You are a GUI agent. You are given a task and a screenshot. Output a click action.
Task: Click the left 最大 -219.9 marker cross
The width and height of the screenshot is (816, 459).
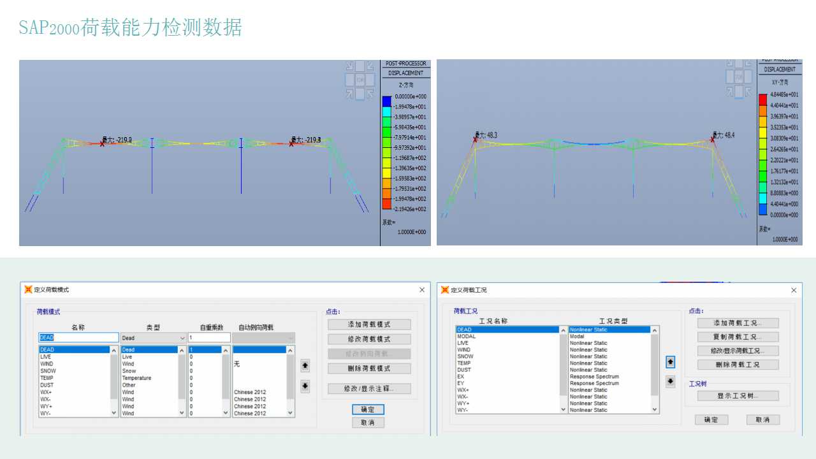tap(103, 144)
